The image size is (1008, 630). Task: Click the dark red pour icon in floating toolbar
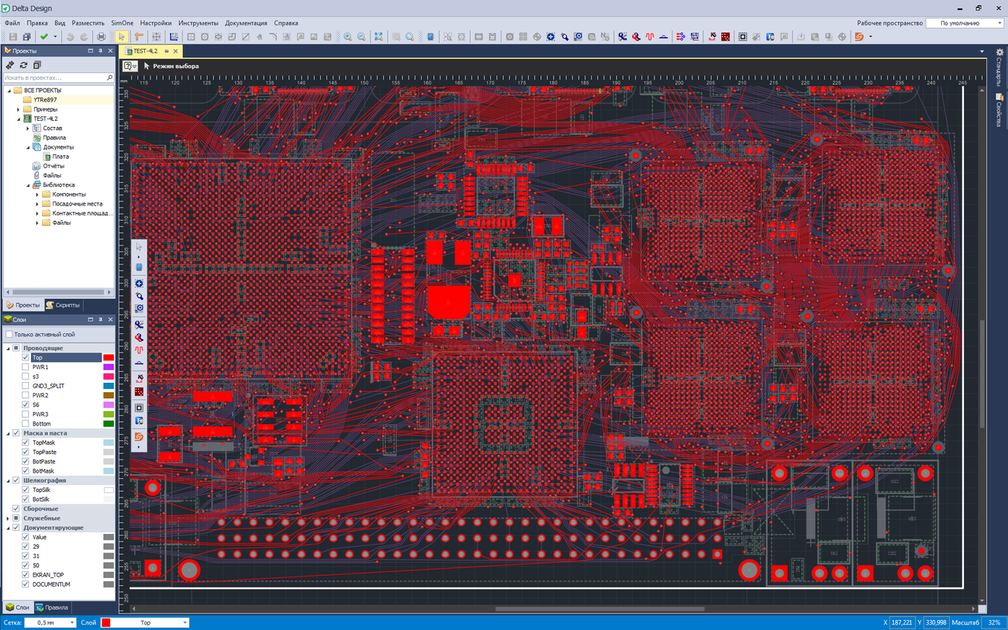tap(139, 392)
